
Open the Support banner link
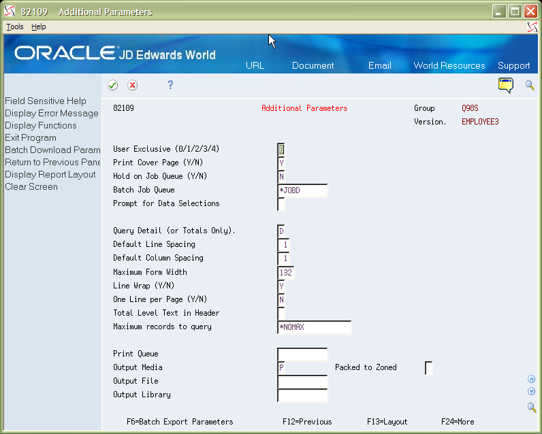(x=513, y=65)
